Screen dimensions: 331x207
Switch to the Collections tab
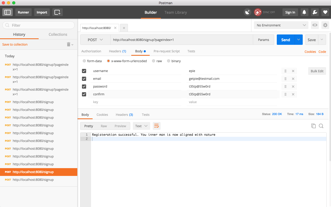pyautogui.click(x=58, y=34)
